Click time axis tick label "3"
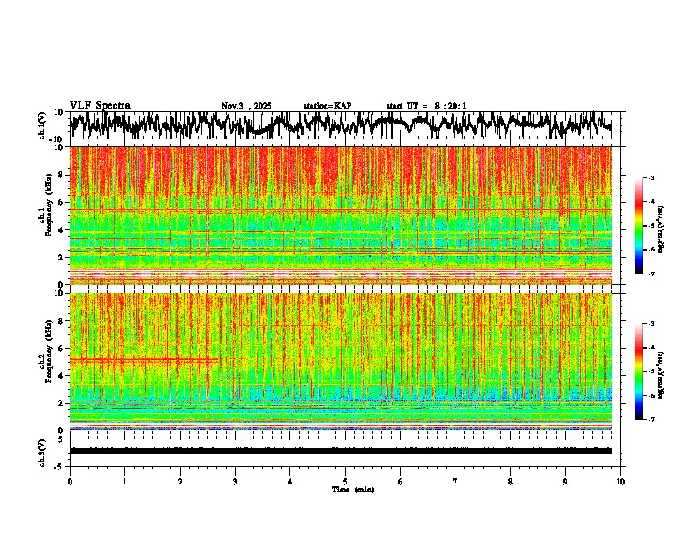Image resolution: width=699 pixels, height=540 pixels. click(235, 482)
